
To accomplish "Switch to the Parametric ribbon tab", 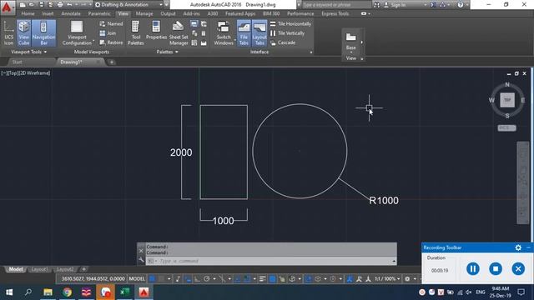I will point(99,13).
